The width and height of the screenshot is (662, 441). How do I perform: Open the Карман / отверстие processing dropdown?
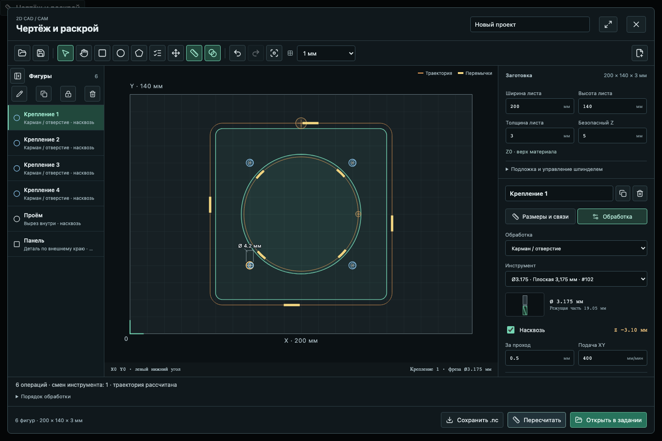[x=576, y=248]
